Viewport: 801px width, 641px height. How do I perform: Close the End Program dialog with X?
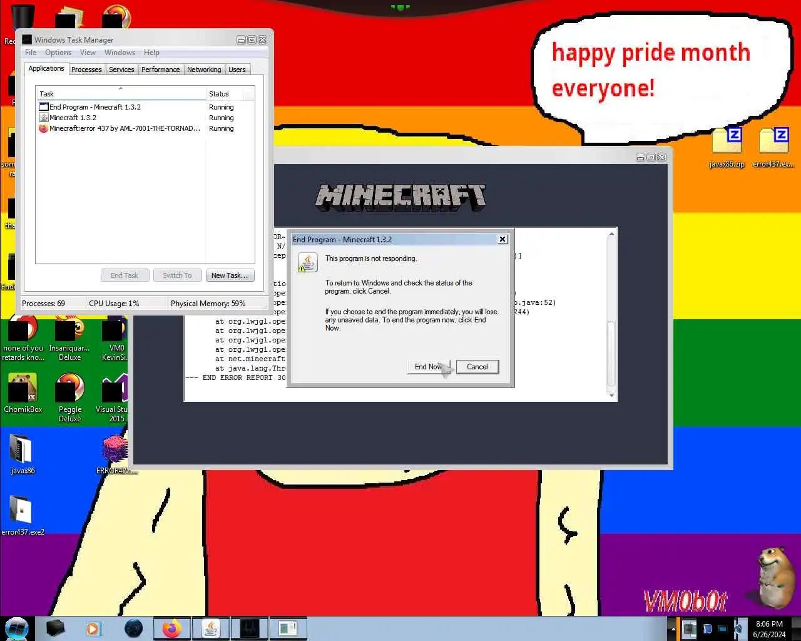click(x=502, y=239)
